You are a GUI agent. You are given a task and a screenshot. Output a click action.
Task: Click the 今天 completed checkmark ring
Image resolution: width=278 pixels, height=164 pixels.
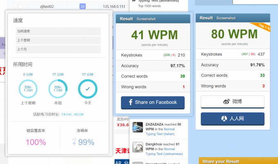pyautogui.click(x=87, y=89)
